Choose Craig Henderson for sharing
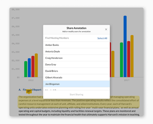153x124 pixels. tap(76, 58)
